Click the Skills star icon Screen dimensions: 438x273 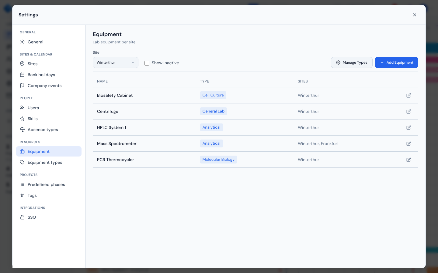(x=22, y=119)
